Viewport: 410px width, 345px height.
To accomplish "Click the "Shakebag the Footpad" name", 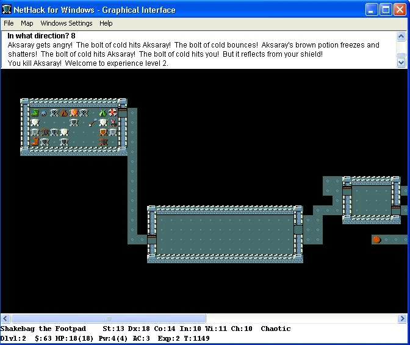I will [x=43, y=329].
